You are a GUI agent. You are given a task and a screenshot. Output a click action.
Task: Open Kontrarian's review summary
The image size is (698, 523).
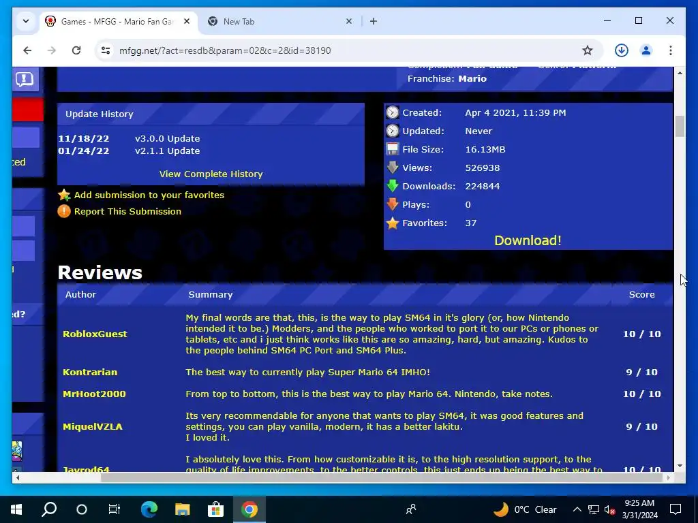point(307,372)
